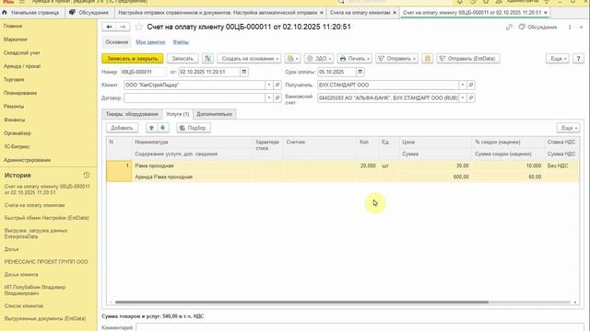
Task: Select the Без НДС rate cell
Action: click(561, 165)
